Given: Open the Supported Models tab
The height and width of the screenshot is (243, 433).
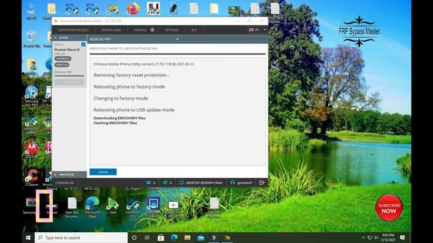Looking at the screenshot, I should (x=73, y=30).
